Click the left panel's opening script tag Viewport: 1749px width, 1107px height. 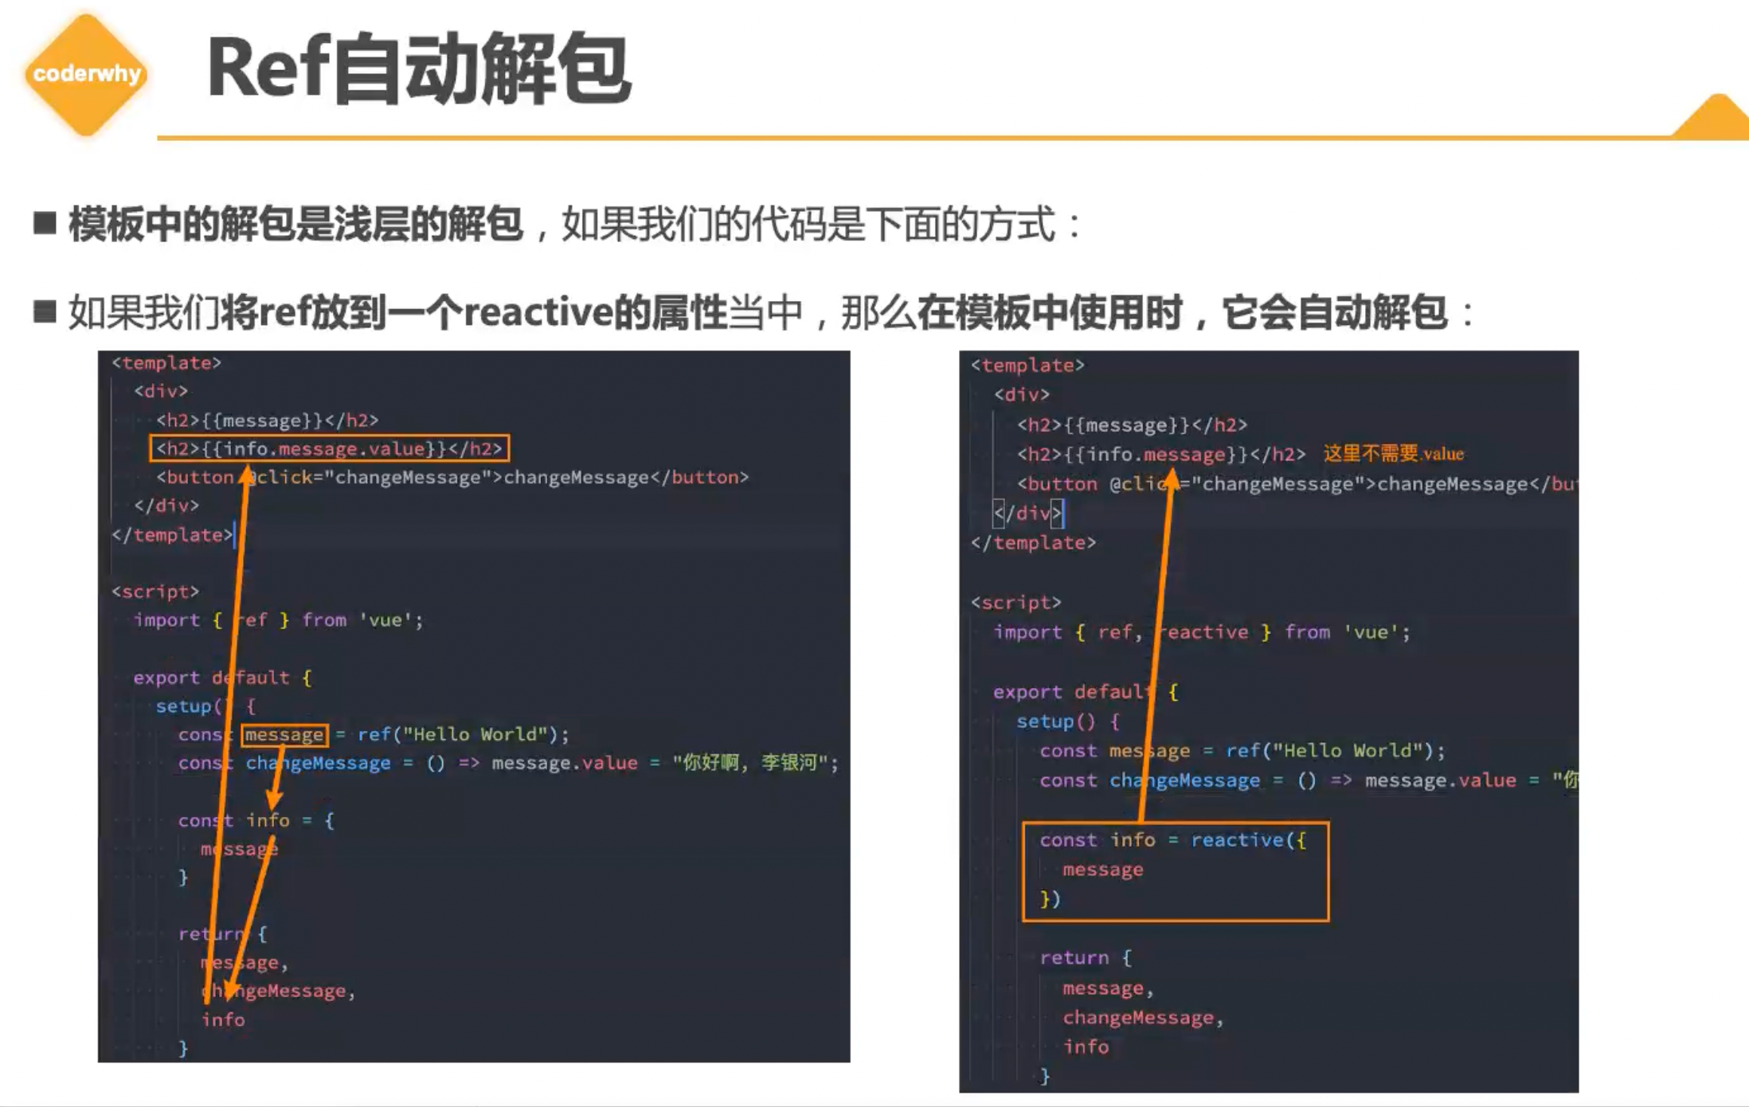(x=155, y=592)
